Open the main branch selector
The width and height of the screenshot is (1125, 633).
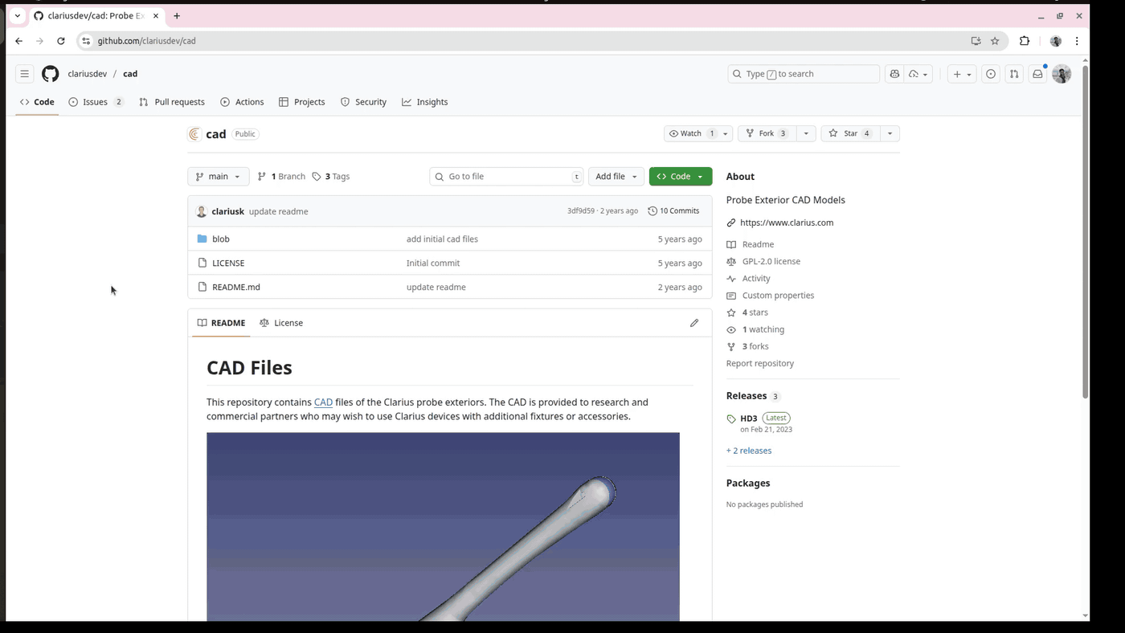click(218, 177)
